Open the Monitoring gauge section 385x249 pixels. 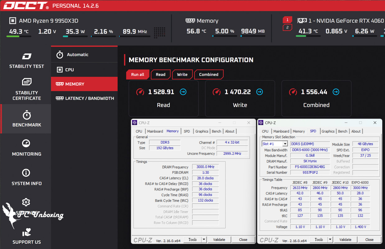coord(26,148)
